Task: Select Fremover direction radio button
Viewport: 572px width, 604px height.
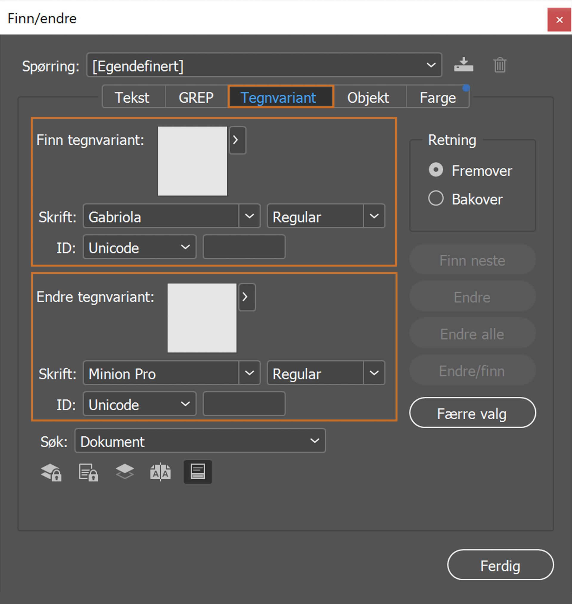Action: 436,170
